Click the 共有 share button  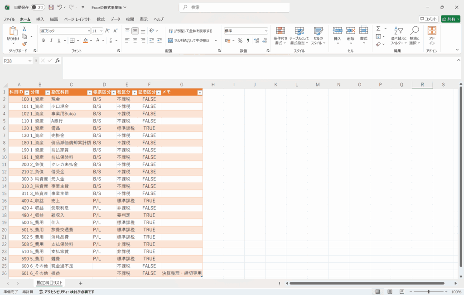(x=450, y=19)
